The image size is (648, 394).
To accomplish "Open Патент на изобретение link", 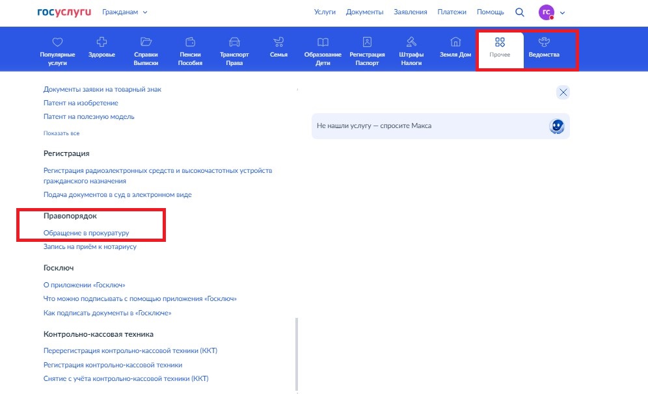I will pyautogui.click(x=81, y=103).
